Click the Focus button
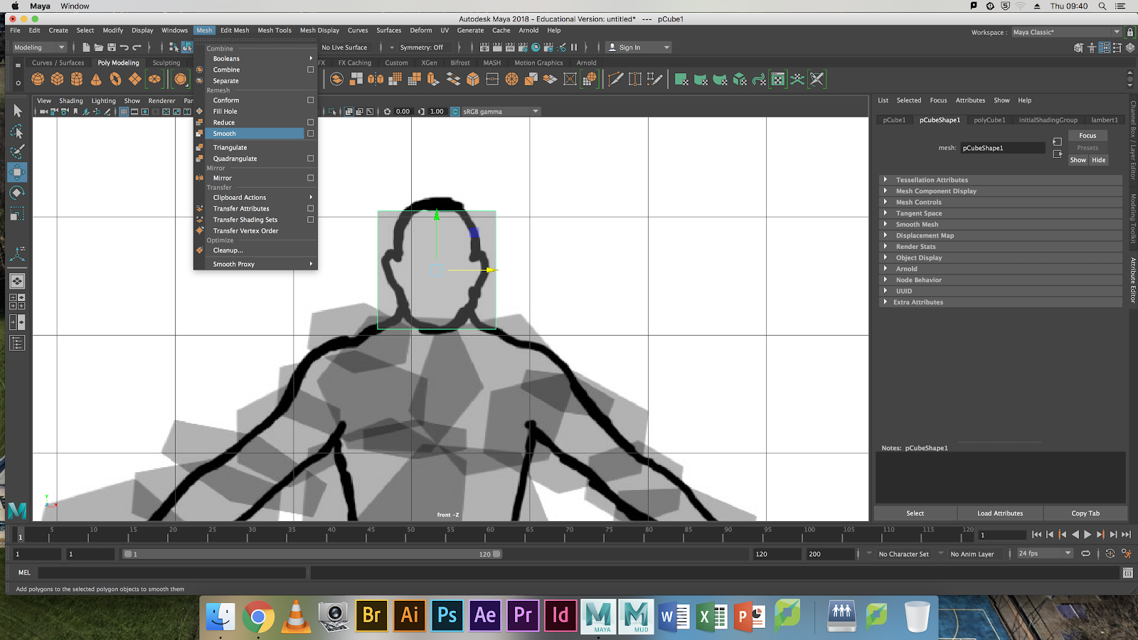Image resolution: width=1138 pixels, height=640 pixels. tap(1088, 135)
